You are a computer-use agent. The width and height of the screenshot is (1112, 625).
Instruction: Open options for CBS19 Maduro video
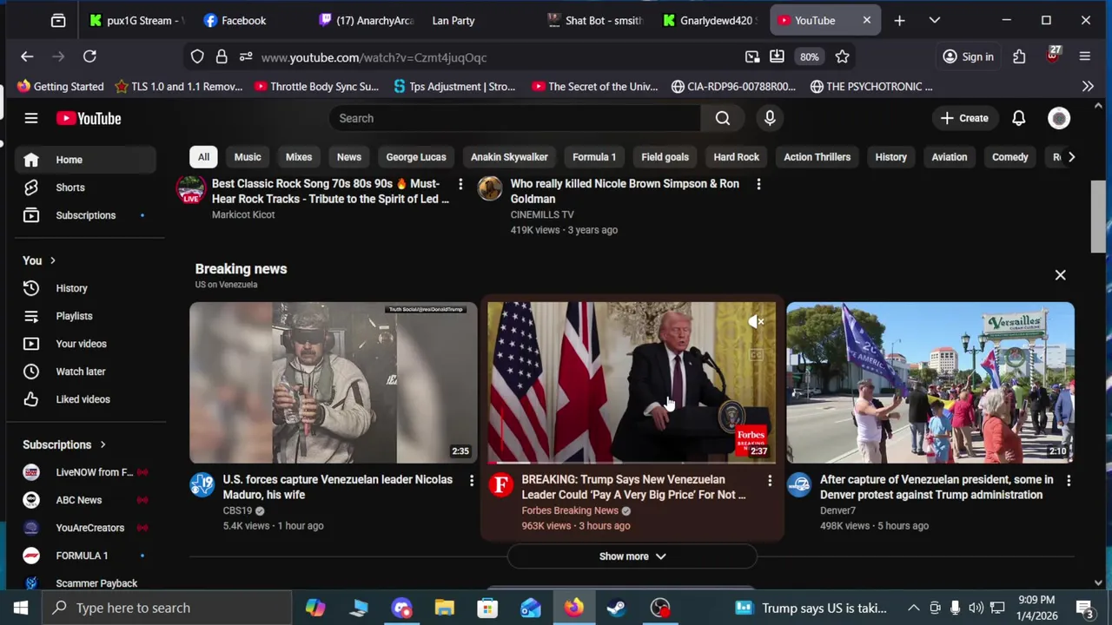(472, 480)
